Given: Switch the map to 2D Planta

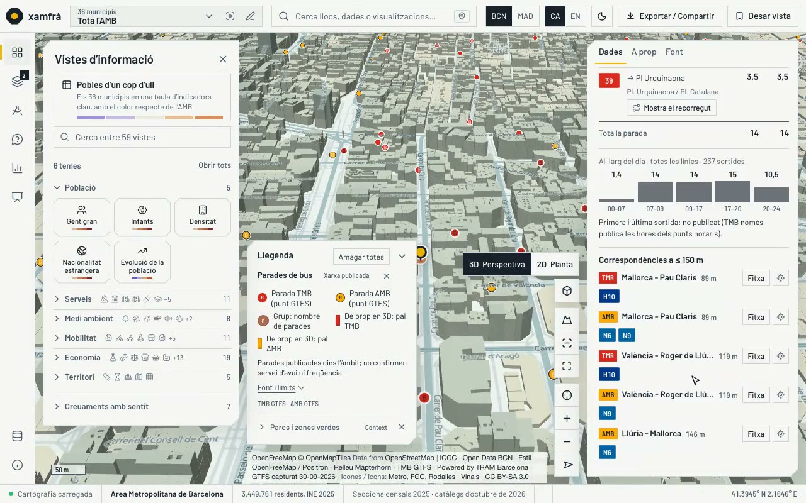Looking at the screenshot, I should (x=555, y=265).
